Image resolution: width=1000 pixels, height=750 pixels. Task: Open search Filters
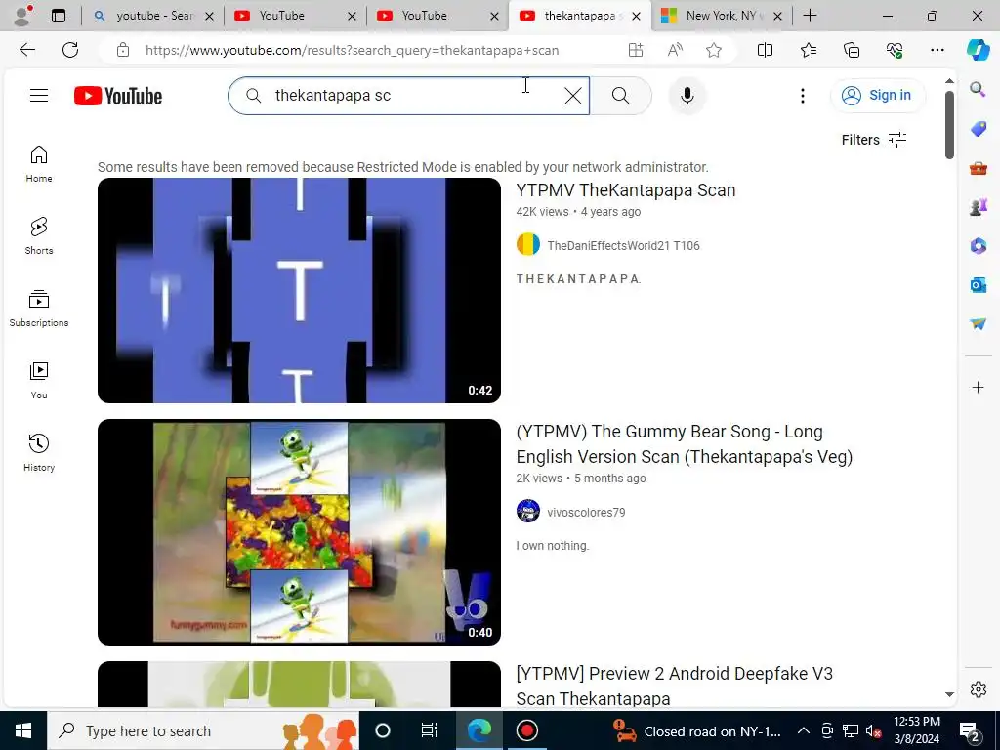point(874,140)
